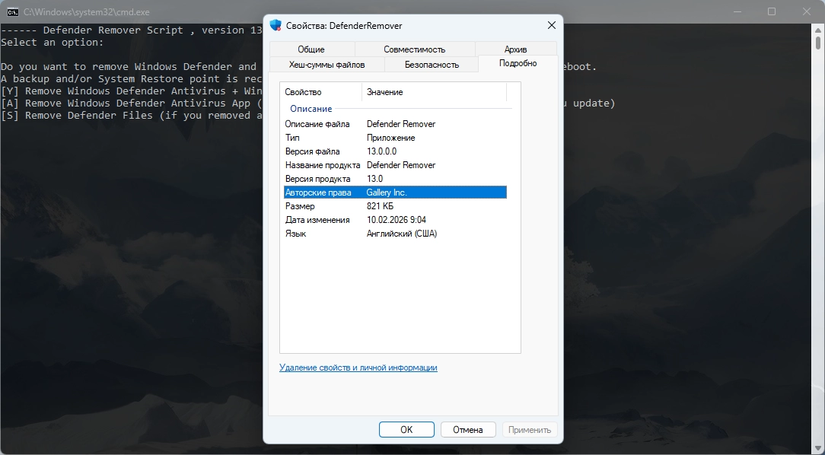Select the Тип property row
This screenshot has width=825, height=455.
(x=395, y=138)
